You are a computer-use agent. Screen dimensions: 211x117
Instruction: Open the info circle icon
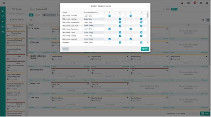pos(188,3)
